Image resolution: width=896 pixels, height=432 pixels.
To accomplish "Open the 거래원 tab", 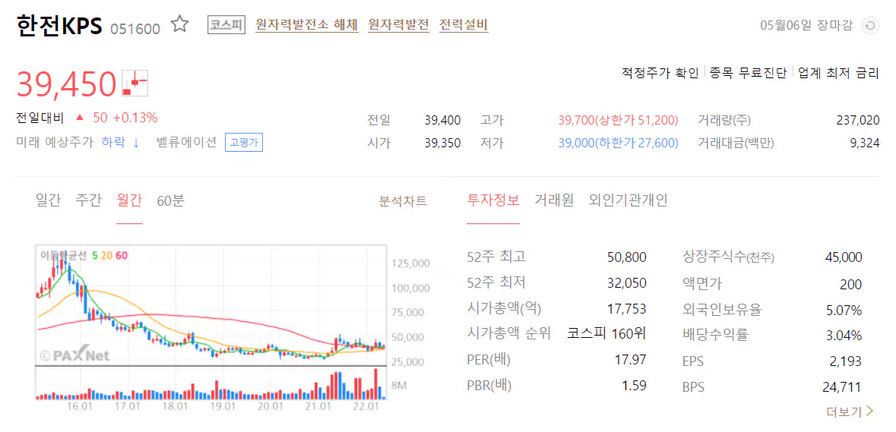I will click(554, 200).
